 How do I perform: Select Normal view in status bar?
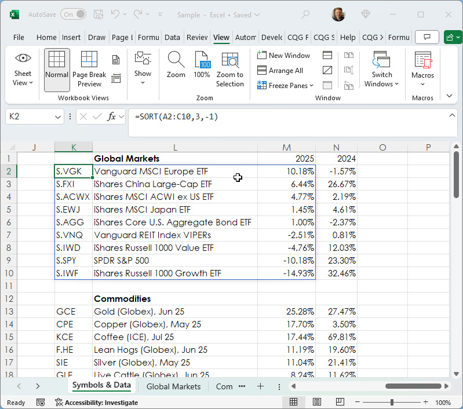(x=294, y=402)
